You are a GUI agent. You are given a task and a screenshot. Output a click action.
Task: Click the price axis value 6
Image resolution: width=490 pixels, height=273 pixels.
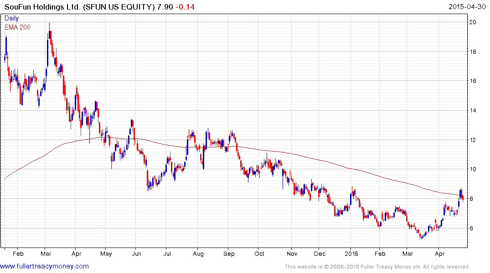point(471,228)
